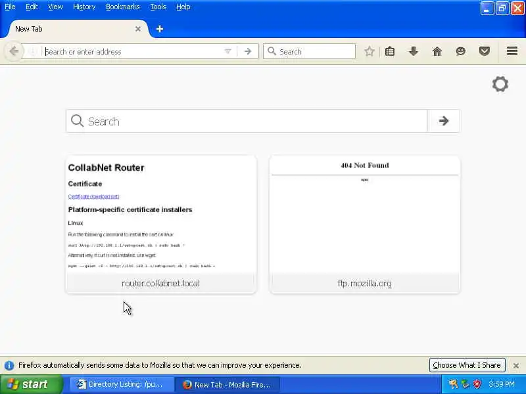Image resolution: width=526 pixels, height=394 pixels.
Task: Close the New Tab tab
Action: coord(138,29)
